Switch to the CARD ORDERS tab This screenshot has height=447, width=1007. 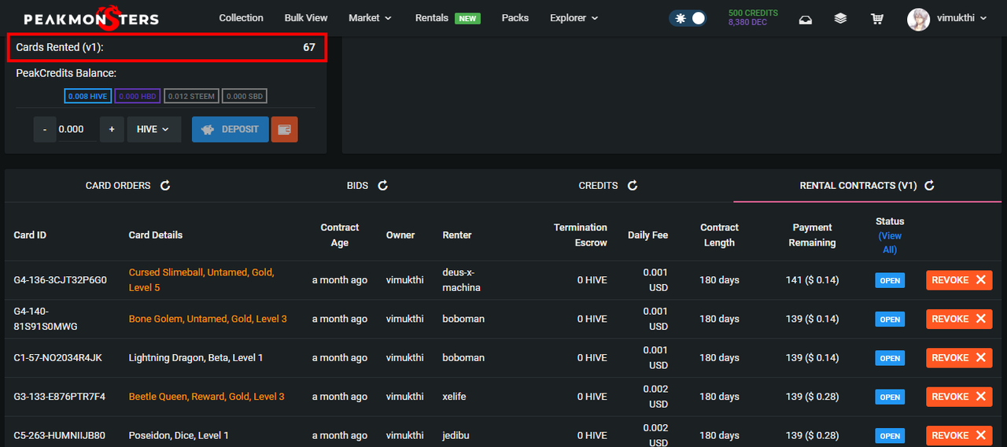[118, 186]
